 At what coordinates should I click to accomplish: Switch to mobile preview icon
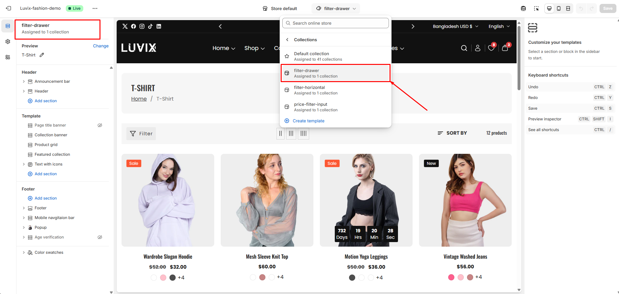point(559,8)
